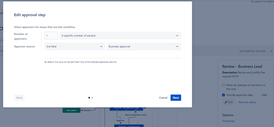Click the default decline behavior note text
274x127 pixels.
point(80,62)
